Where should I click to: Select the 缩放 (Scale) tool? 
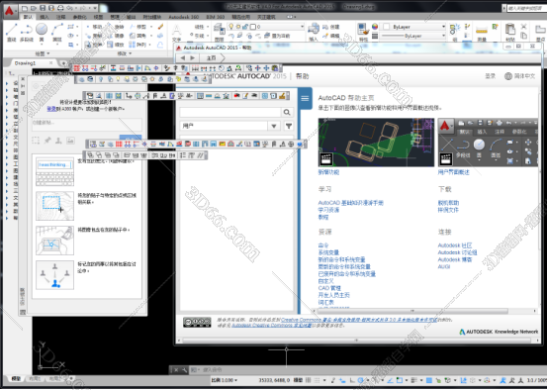pos(116,45)
